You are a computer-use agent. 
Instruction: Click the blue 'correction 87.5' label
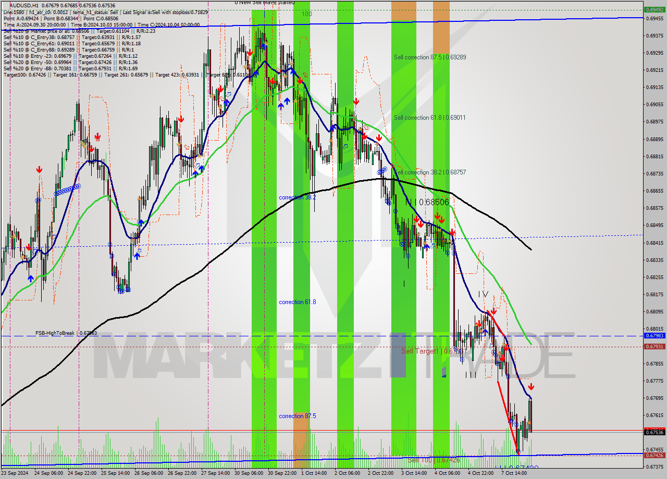tap(298, 416)
